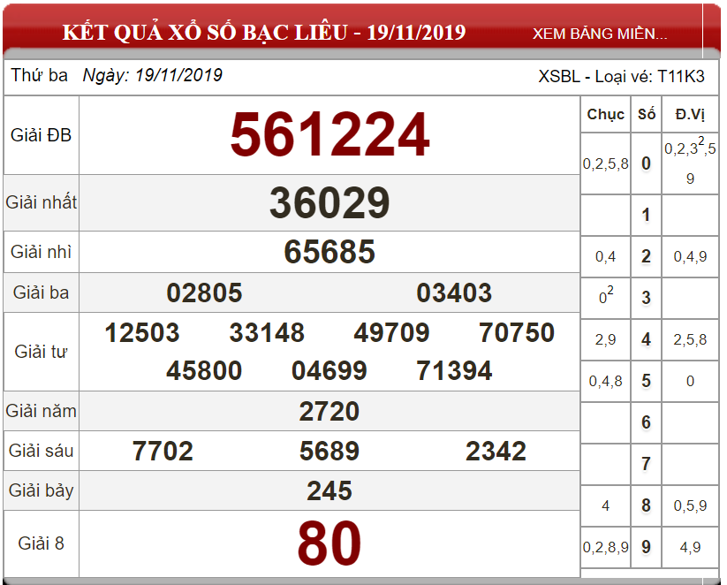This screenshot has height=585, width=727.
Task: Click Số digit 7 in the stats table
Action: pos(647,464)
